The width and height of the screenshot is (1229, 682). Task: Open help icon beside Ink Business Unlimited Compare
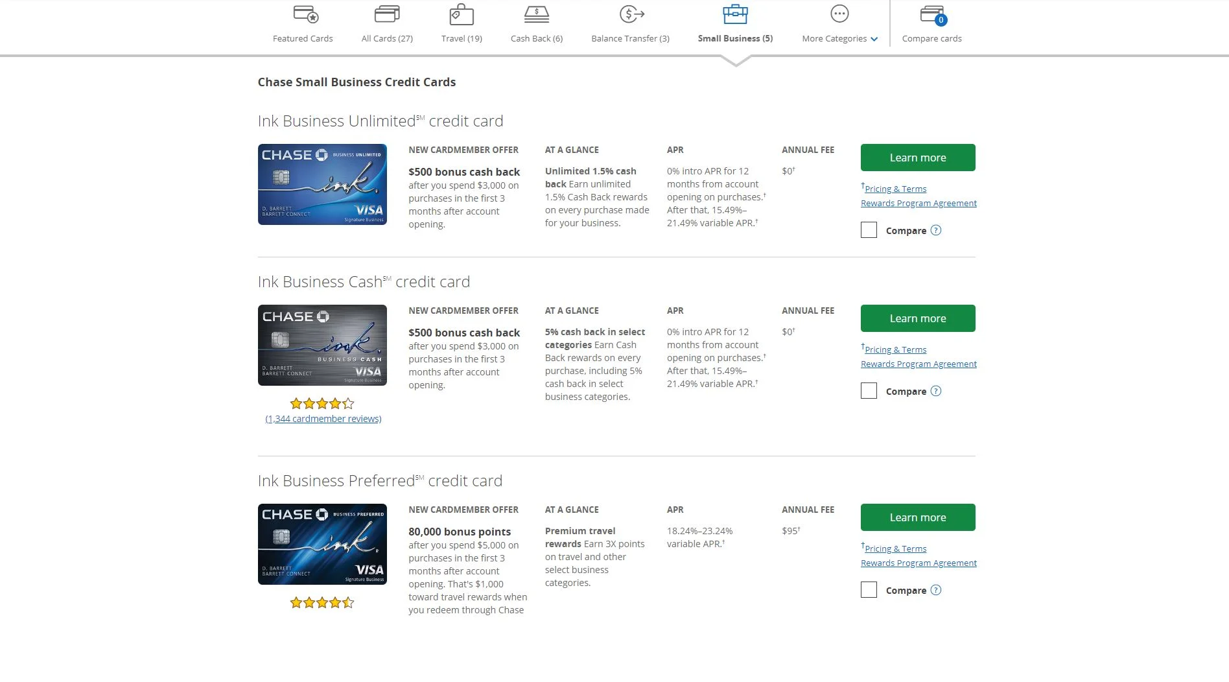point(935,230)
